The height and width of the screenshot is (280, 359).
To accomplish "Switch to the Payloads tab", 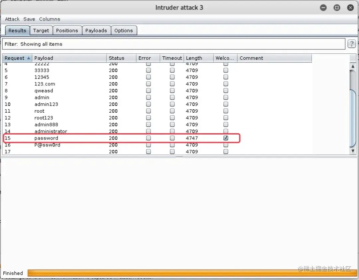I will (x=96, y=30).
